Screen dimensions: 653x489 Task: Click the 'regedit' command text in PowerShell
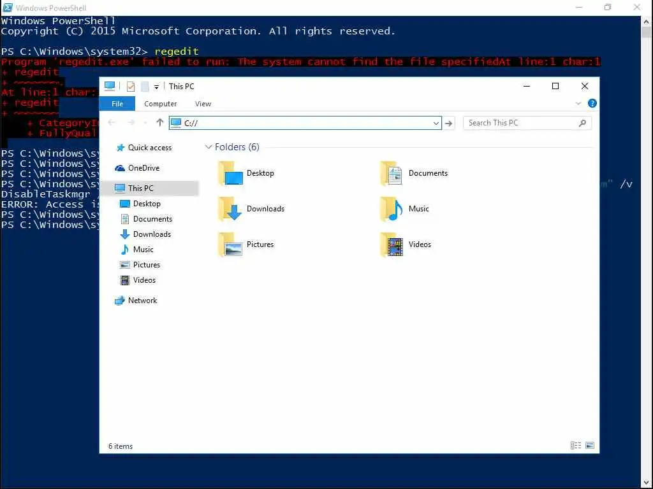177,52
